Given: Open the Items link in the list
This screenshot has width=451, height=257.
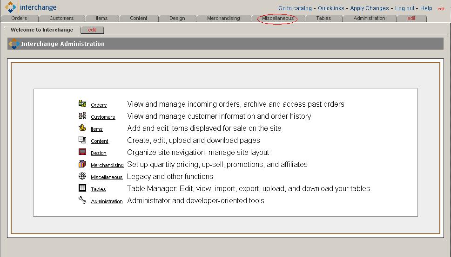Looking at the screenshot, I should (x=97, y=129).
